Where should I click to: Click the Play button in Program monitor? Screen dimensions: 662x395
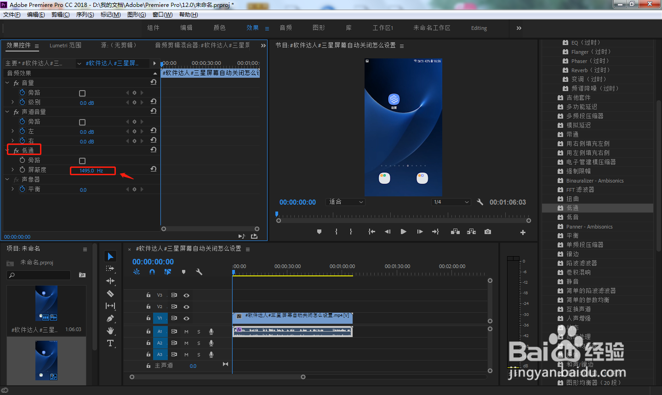click(x=403, y=232)
